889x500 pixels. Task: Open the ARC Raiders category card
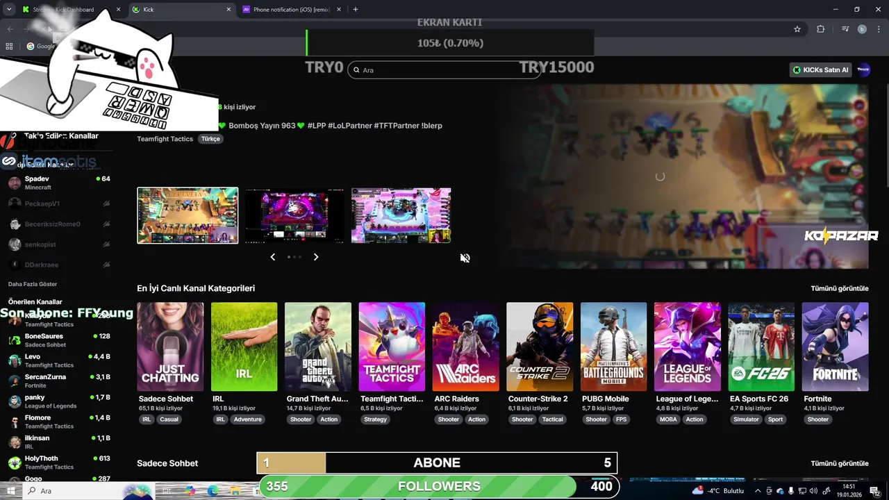click(465, 347)
